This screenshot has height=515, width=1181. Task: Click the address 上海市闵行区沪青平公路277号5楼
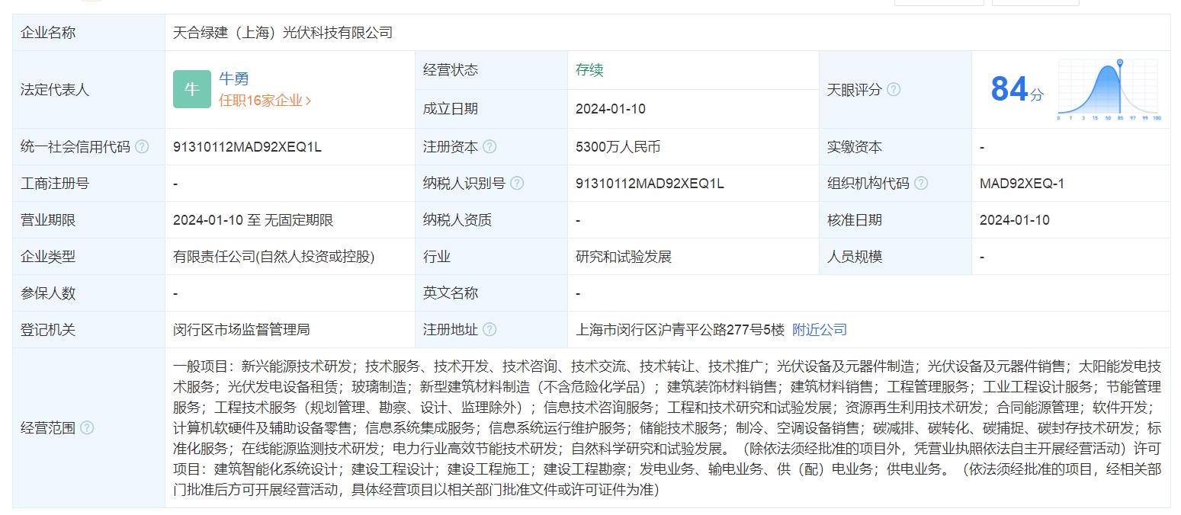680,330
